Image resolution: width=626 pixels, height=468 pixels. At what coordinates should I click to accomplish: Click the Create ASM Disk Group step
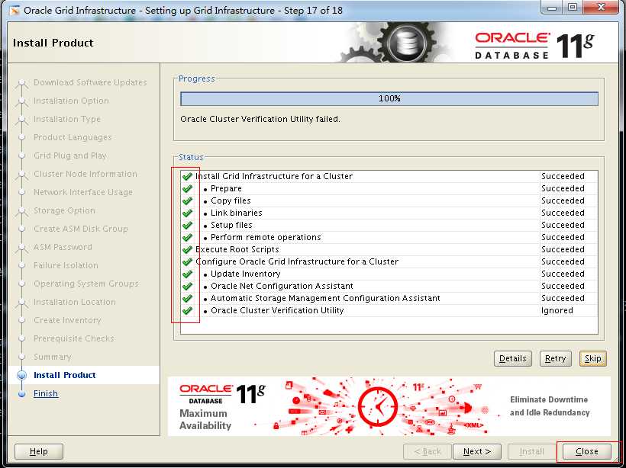click(x=81, y=229)
